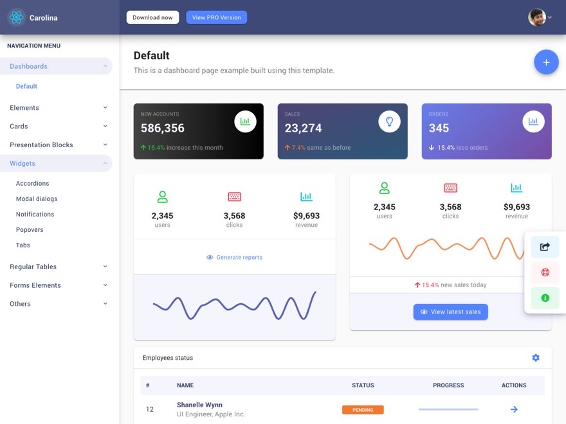Click the React logo in the sidebar header
Viewport: 566px width, 424px height.
17,17
